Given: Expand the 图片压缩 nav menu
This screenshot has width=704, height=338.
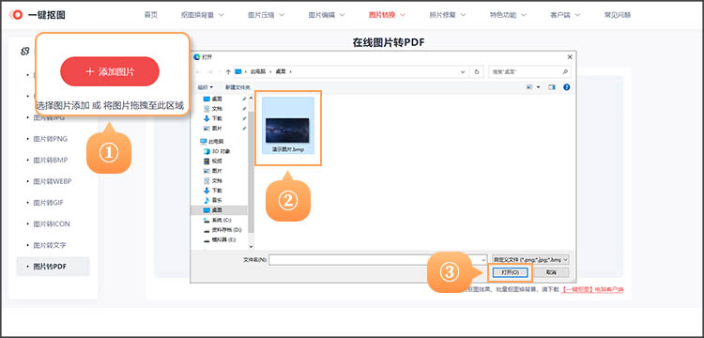Looking at the screenshot, I should 267,15.
